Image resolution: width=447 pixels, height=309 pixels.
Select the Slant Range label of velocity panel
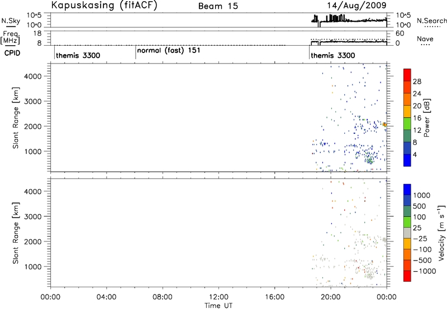(16, 233)
